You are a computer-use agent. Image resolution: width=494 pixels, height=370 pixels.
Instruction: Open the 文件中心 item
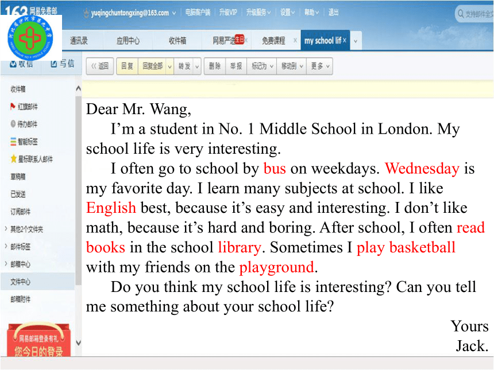pyautogui.click(x=37, y=282)
